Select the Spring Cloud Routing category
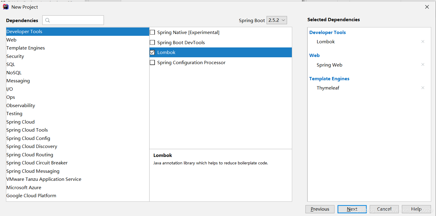This screenshot has width=436, height=216. pos(78,155)
